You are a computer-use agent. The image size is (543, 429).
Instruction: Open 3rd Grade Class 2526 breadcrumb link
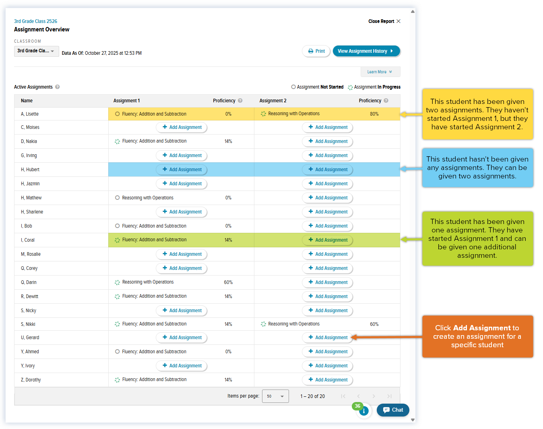click(x=35, y=21)
